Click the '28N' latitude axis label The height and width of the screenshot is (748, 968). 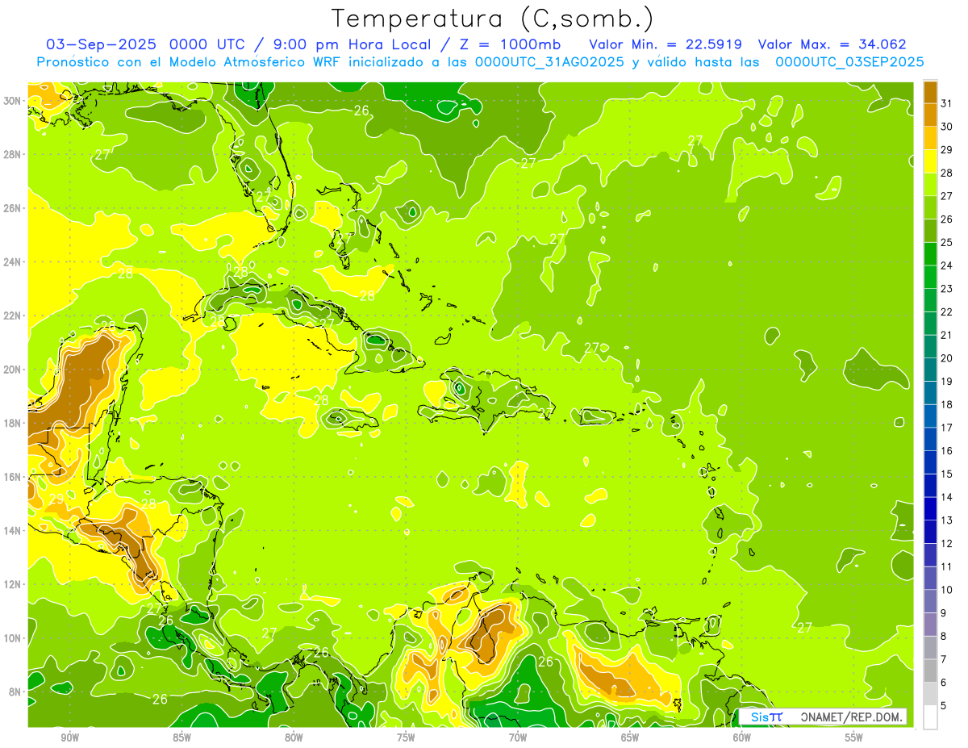coord(13,154)
